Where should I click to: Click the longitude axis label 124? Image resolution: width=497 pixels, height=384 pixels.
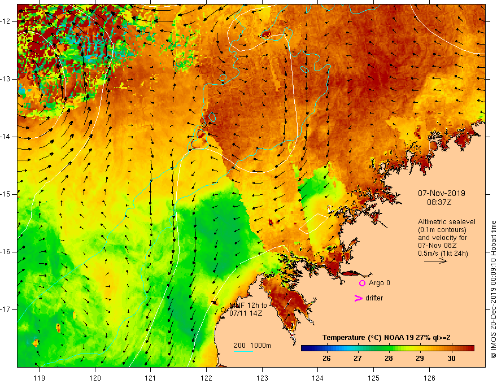[318, 378]
